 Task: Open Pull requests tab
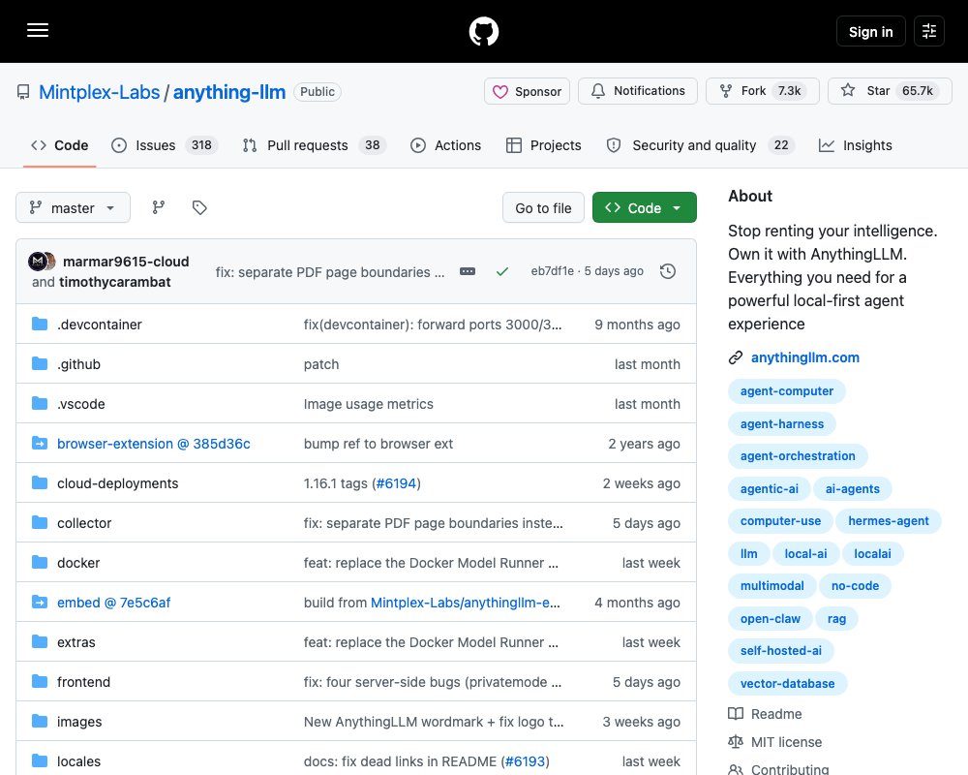pyautogui.click(x=315, y=145)
